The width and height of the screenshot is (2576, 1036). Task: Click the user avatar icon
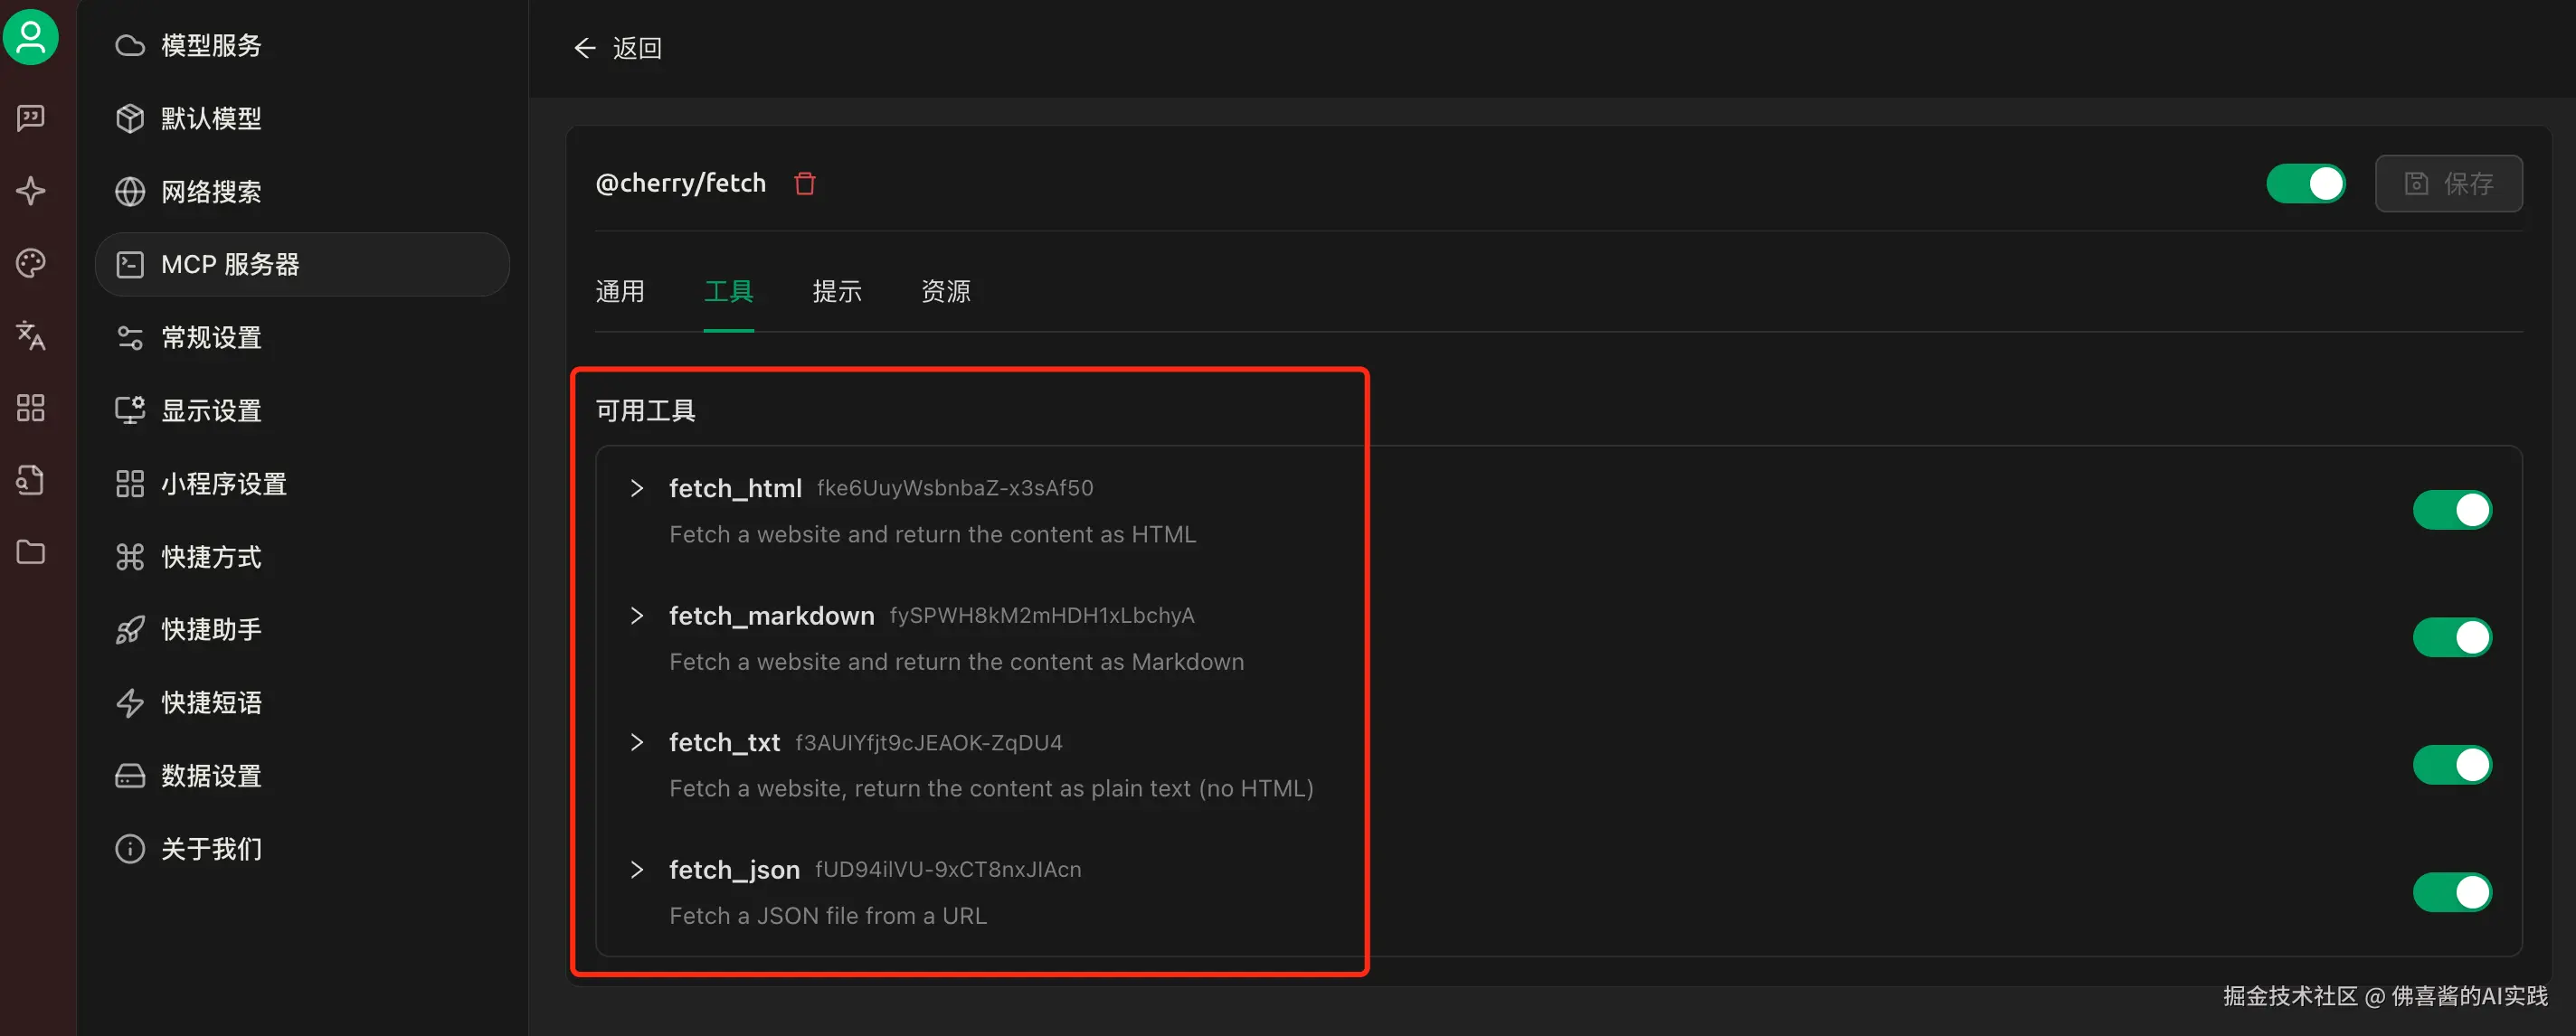click(30, 37)
